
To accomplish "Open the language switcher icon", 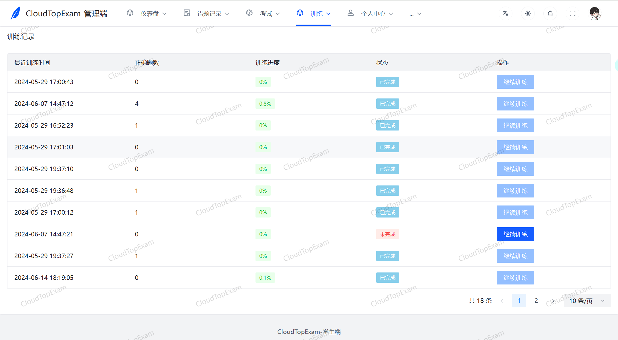I will point(505,13).
